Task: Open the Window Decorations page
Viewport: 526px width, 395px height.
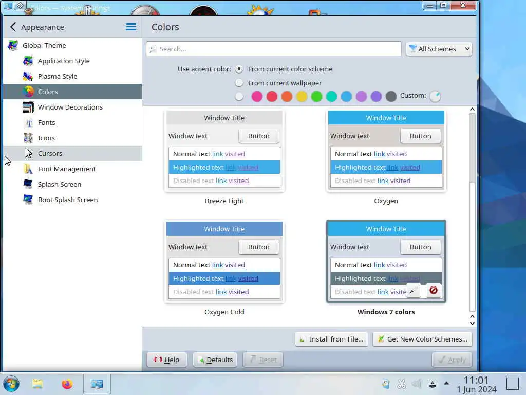Action: click(x=72, y=107)
